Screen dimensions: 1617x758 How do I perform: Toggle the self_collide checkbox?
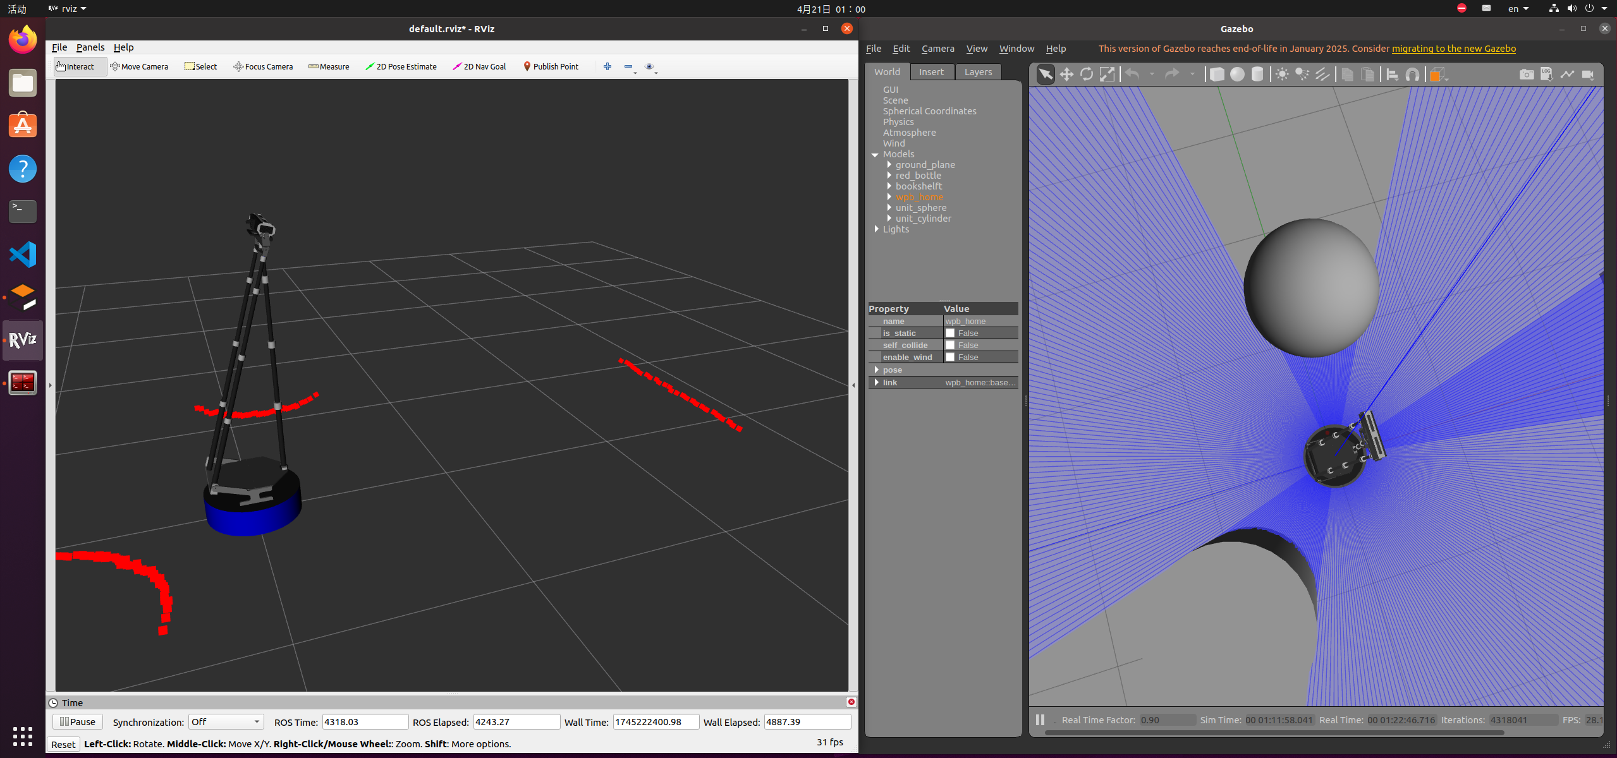(x=949, y=346)
